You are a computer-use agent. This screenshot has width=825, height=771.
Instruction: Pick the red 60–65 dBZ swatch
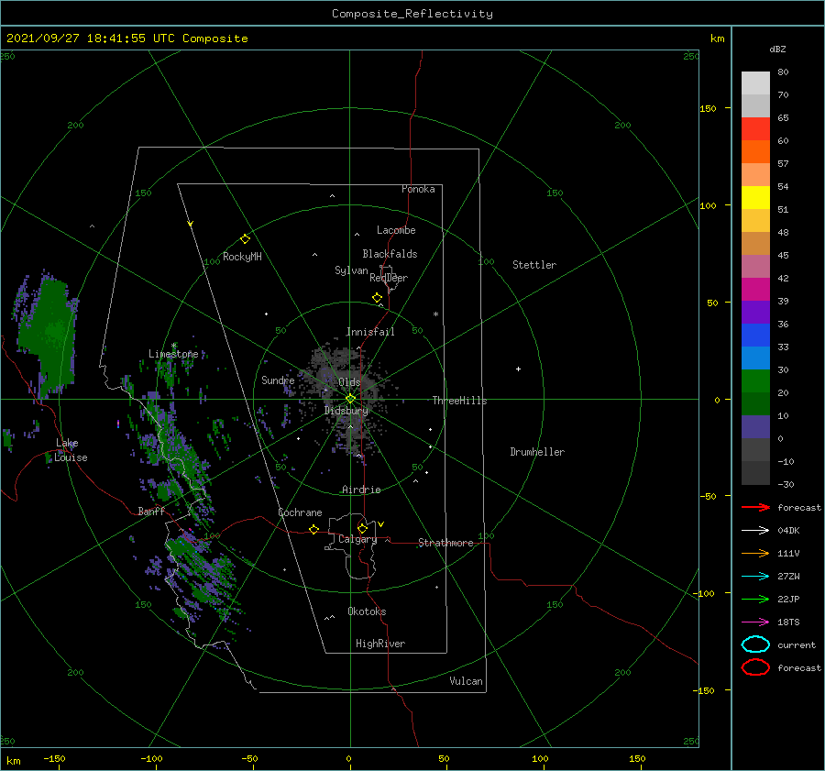pos(755,129)
